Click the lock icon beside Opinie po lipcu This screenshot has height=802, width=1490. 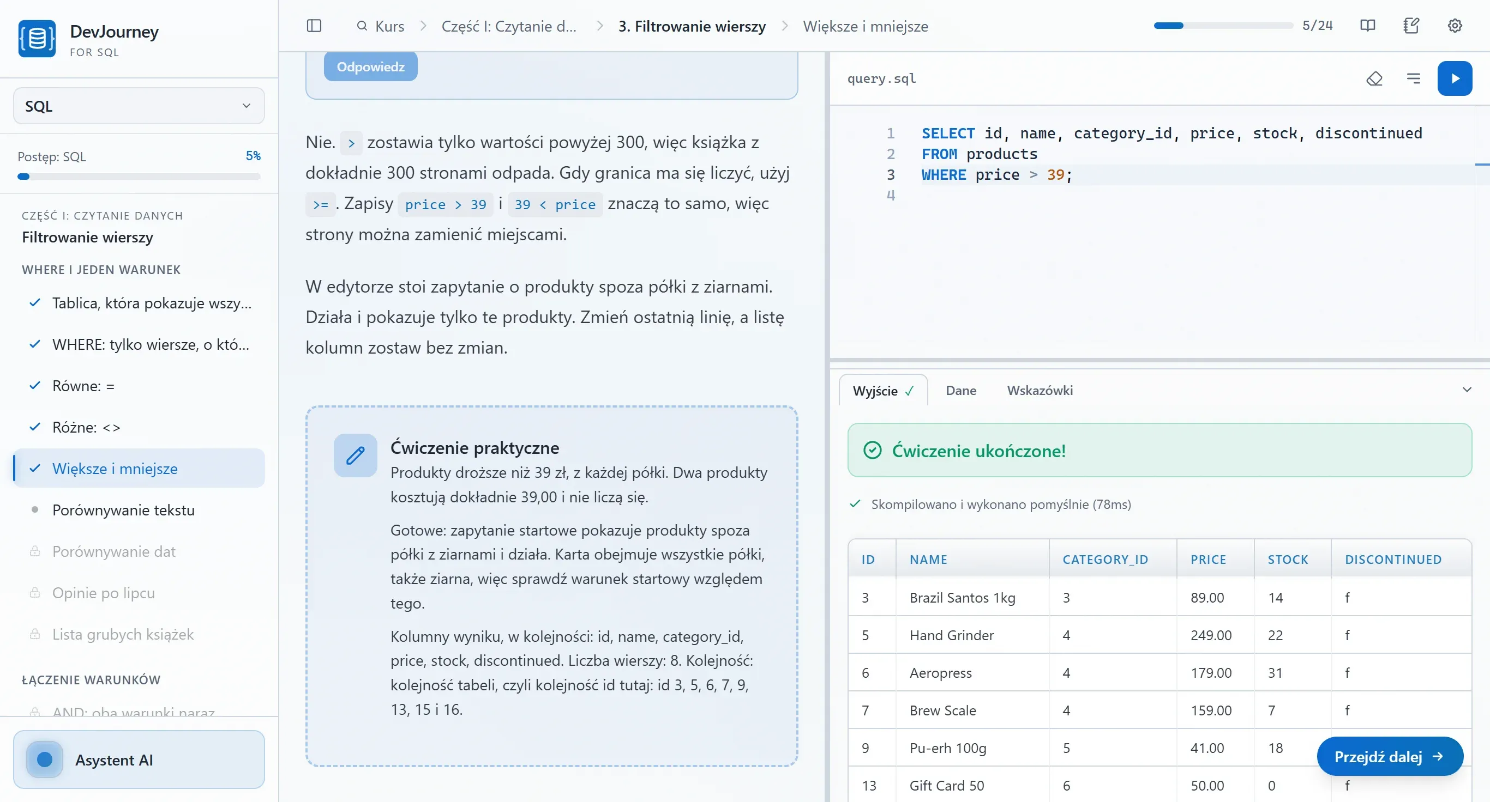[35, 593]
